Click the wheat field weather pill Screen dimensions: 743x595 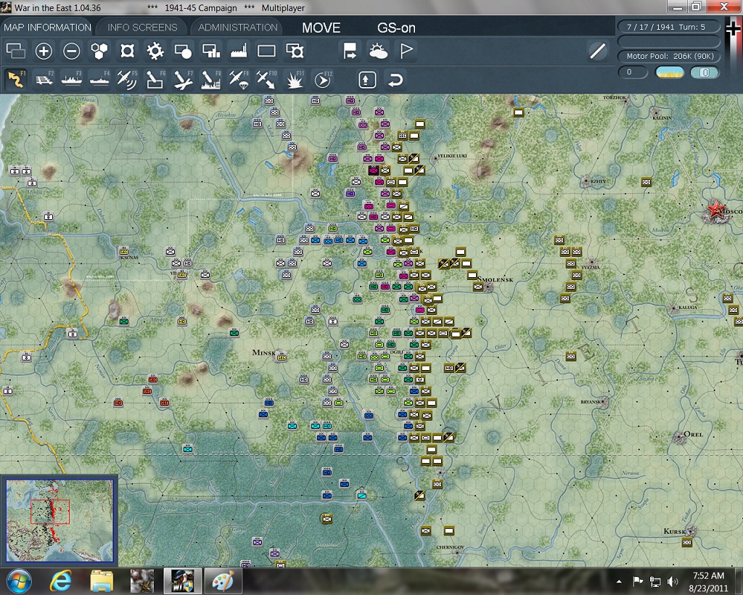669,72
